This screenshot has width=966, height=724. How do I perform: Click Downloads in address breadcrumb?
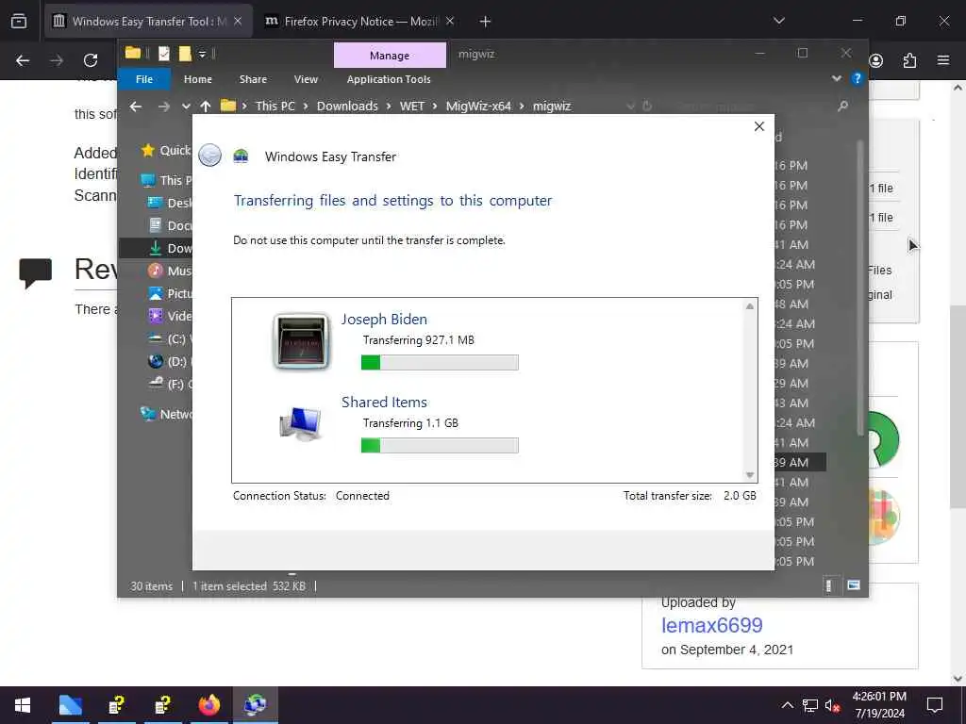tap(347, 106)
